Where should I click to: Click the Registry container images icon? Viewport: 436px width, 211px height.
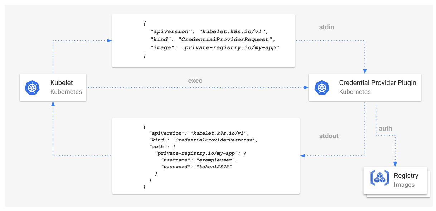point(379,177)
